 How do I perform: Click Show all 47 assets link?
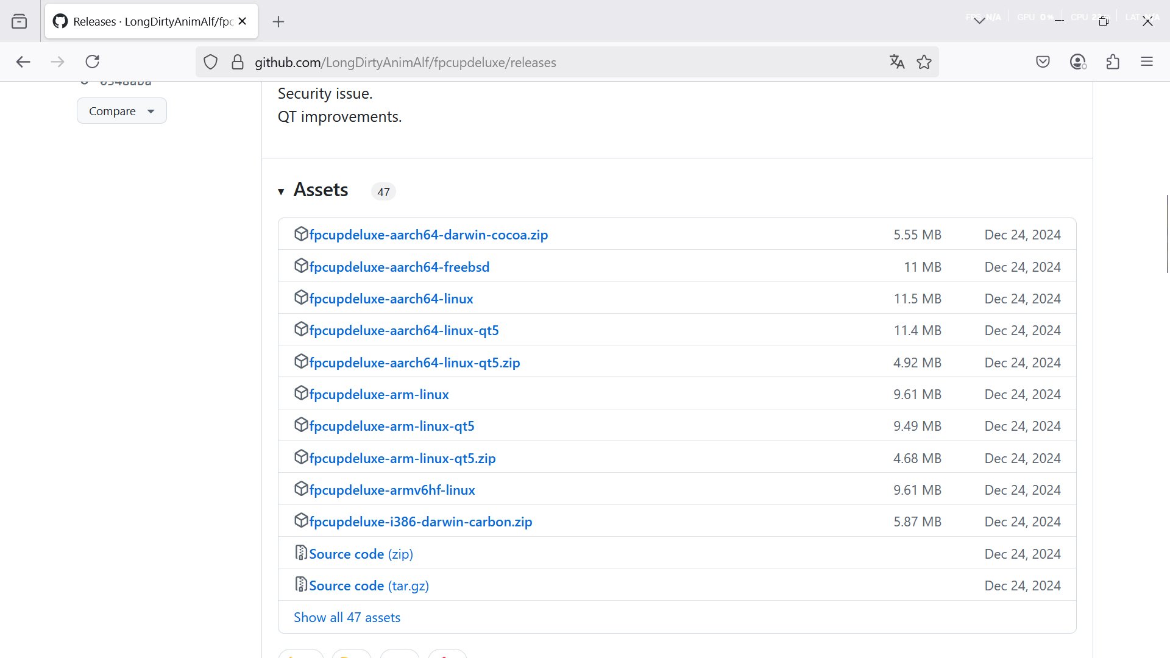pyautogui.click(x=347, y=617)
